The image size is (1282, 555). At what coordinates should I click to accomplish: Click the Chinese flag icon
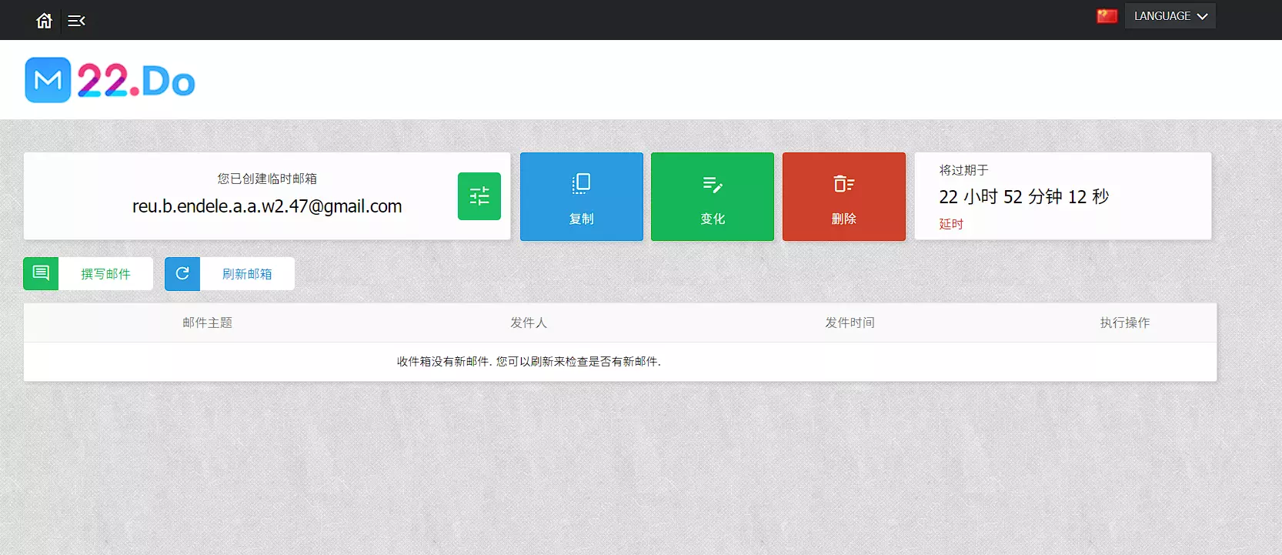coord(1107,16)
